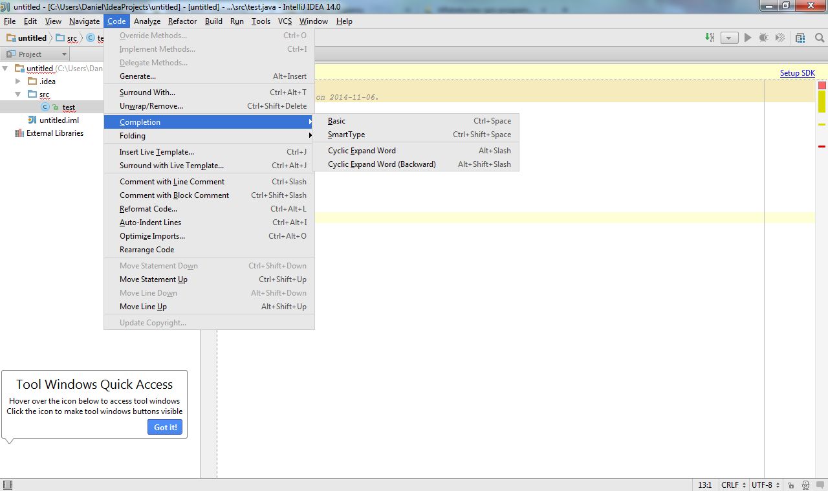Choose Surround With... menu entry
This screenshot has width=828, height=491.
[x=209, y=93]
